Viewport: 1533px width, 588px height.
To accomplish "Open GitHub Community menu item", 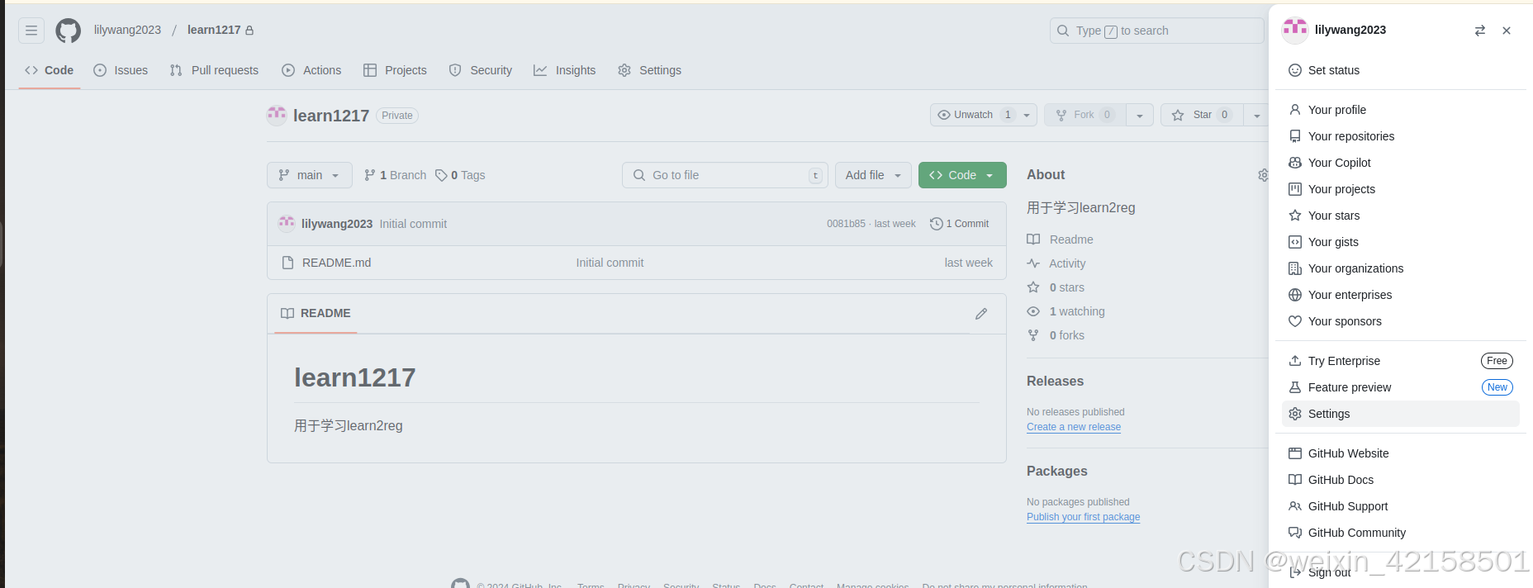I will [x=1401, y=533].
